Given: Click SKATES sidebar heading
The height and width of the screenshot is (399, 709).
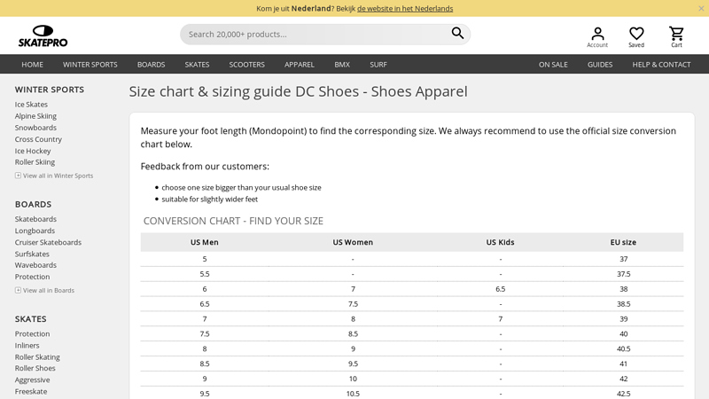Looking at the screenshot, I should click(x=30, y=319).
